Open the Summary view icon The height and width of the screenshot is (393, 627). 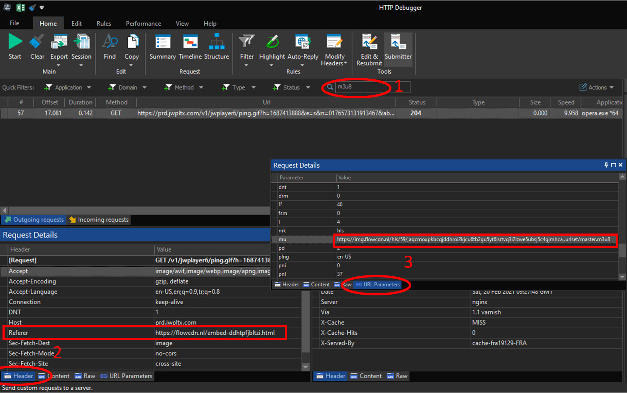[162, 42]
